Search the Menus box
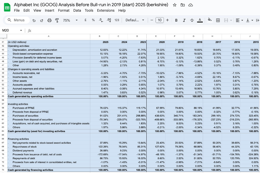 [x=17, y=20]
